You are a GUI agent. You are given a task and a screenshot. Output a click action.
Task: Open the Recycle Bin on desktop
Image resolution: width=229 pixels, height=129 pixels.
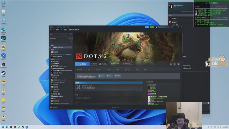(3, 12)
